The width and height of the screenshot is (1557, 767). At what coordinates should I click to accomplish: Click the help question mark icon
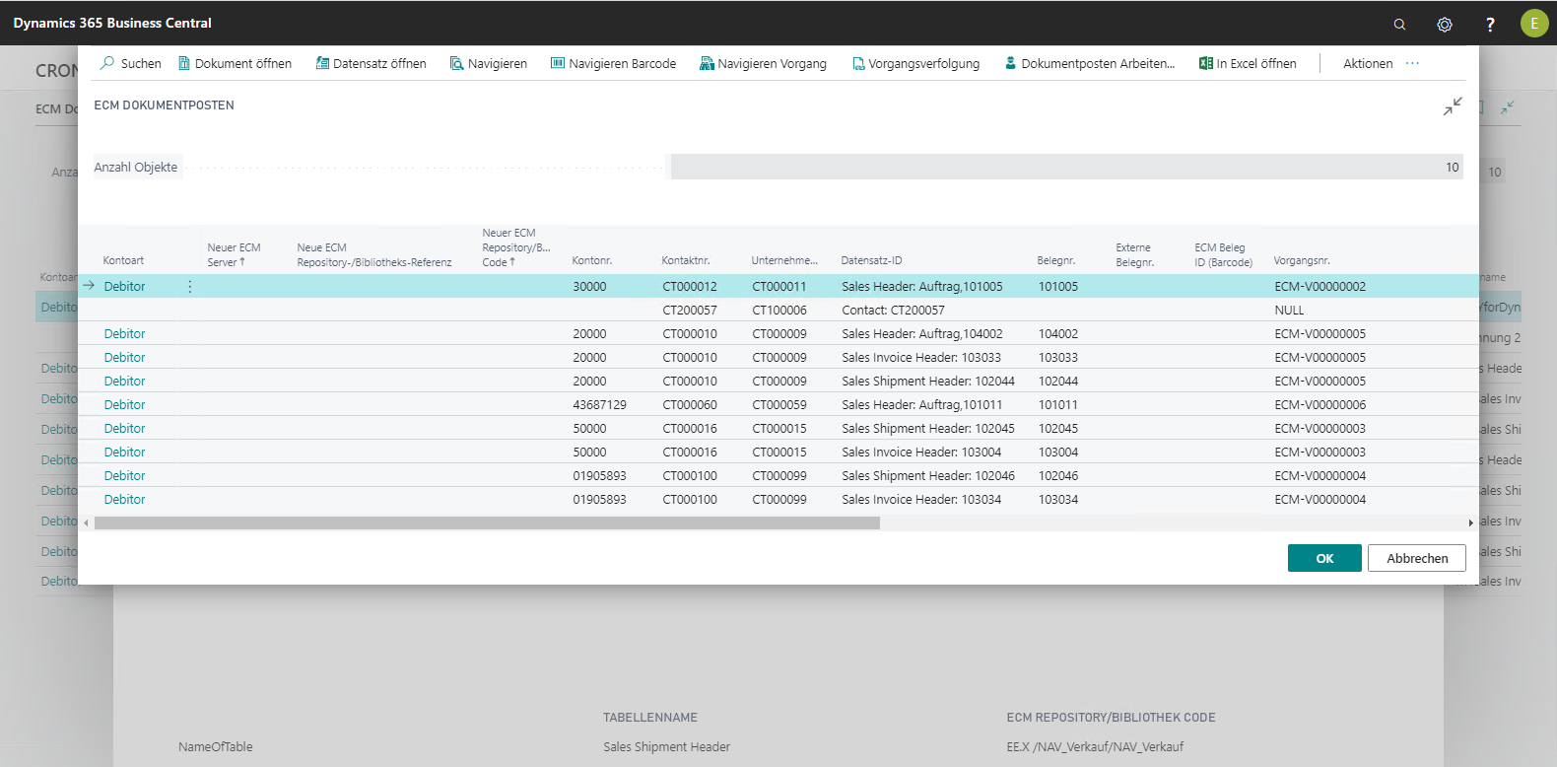[1490, 24]
